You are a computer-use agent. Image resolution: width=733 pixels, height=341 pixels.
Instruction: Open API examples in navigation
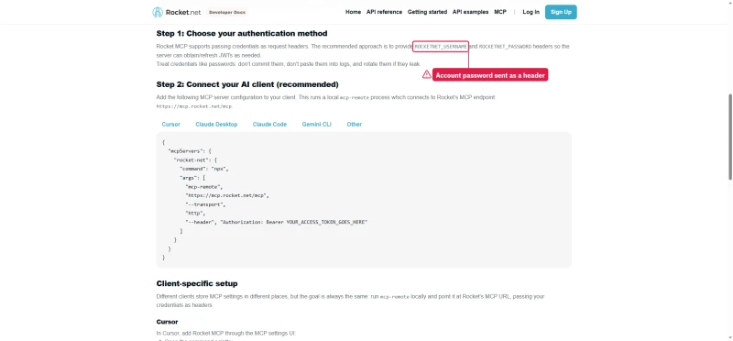(x=470, y=12)
